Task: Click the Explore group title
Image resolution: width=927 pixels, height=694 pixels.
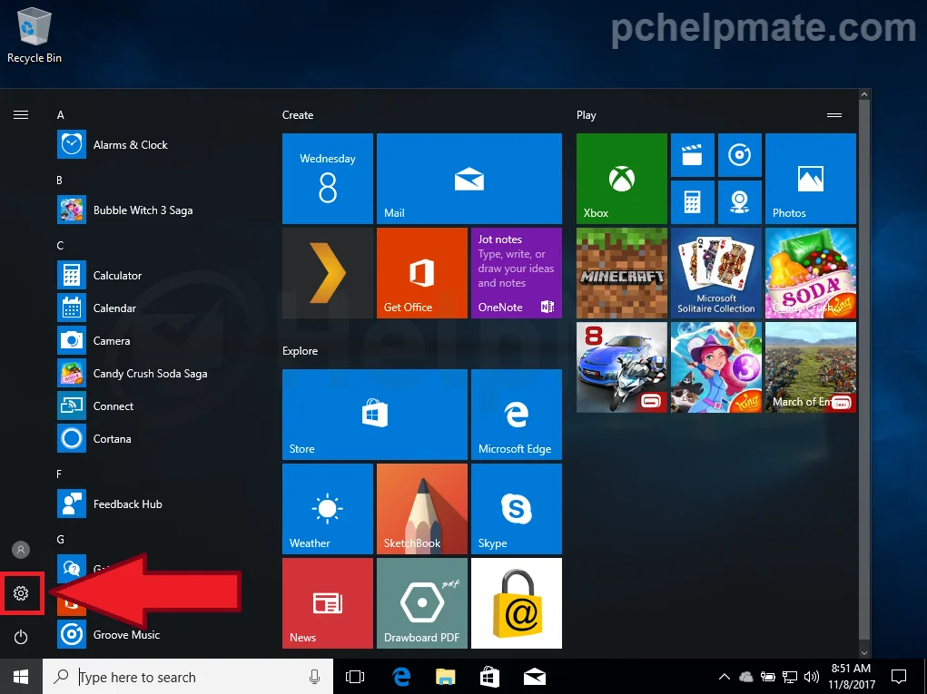Action: click(300, 351)
